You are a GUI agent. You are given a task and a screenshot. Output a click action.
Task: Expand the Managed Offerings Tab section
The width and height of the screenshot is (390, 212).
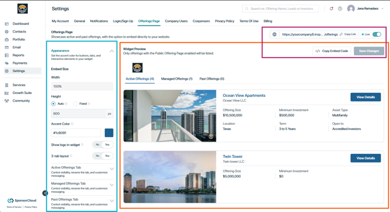[112, 185]
